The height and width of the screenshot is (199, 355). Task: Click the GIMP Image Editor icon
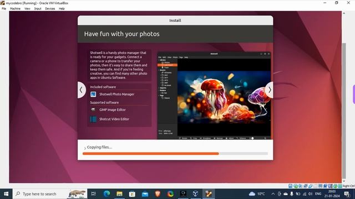tap(93, 109)
